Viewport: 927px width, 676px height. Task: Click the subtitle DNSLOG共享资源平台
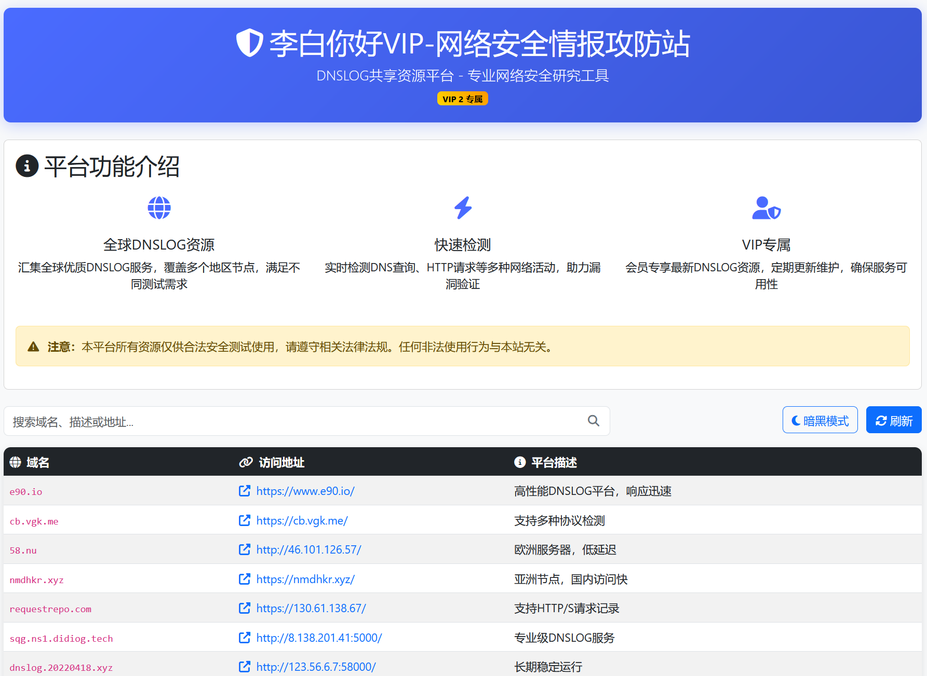coord(385,76)
